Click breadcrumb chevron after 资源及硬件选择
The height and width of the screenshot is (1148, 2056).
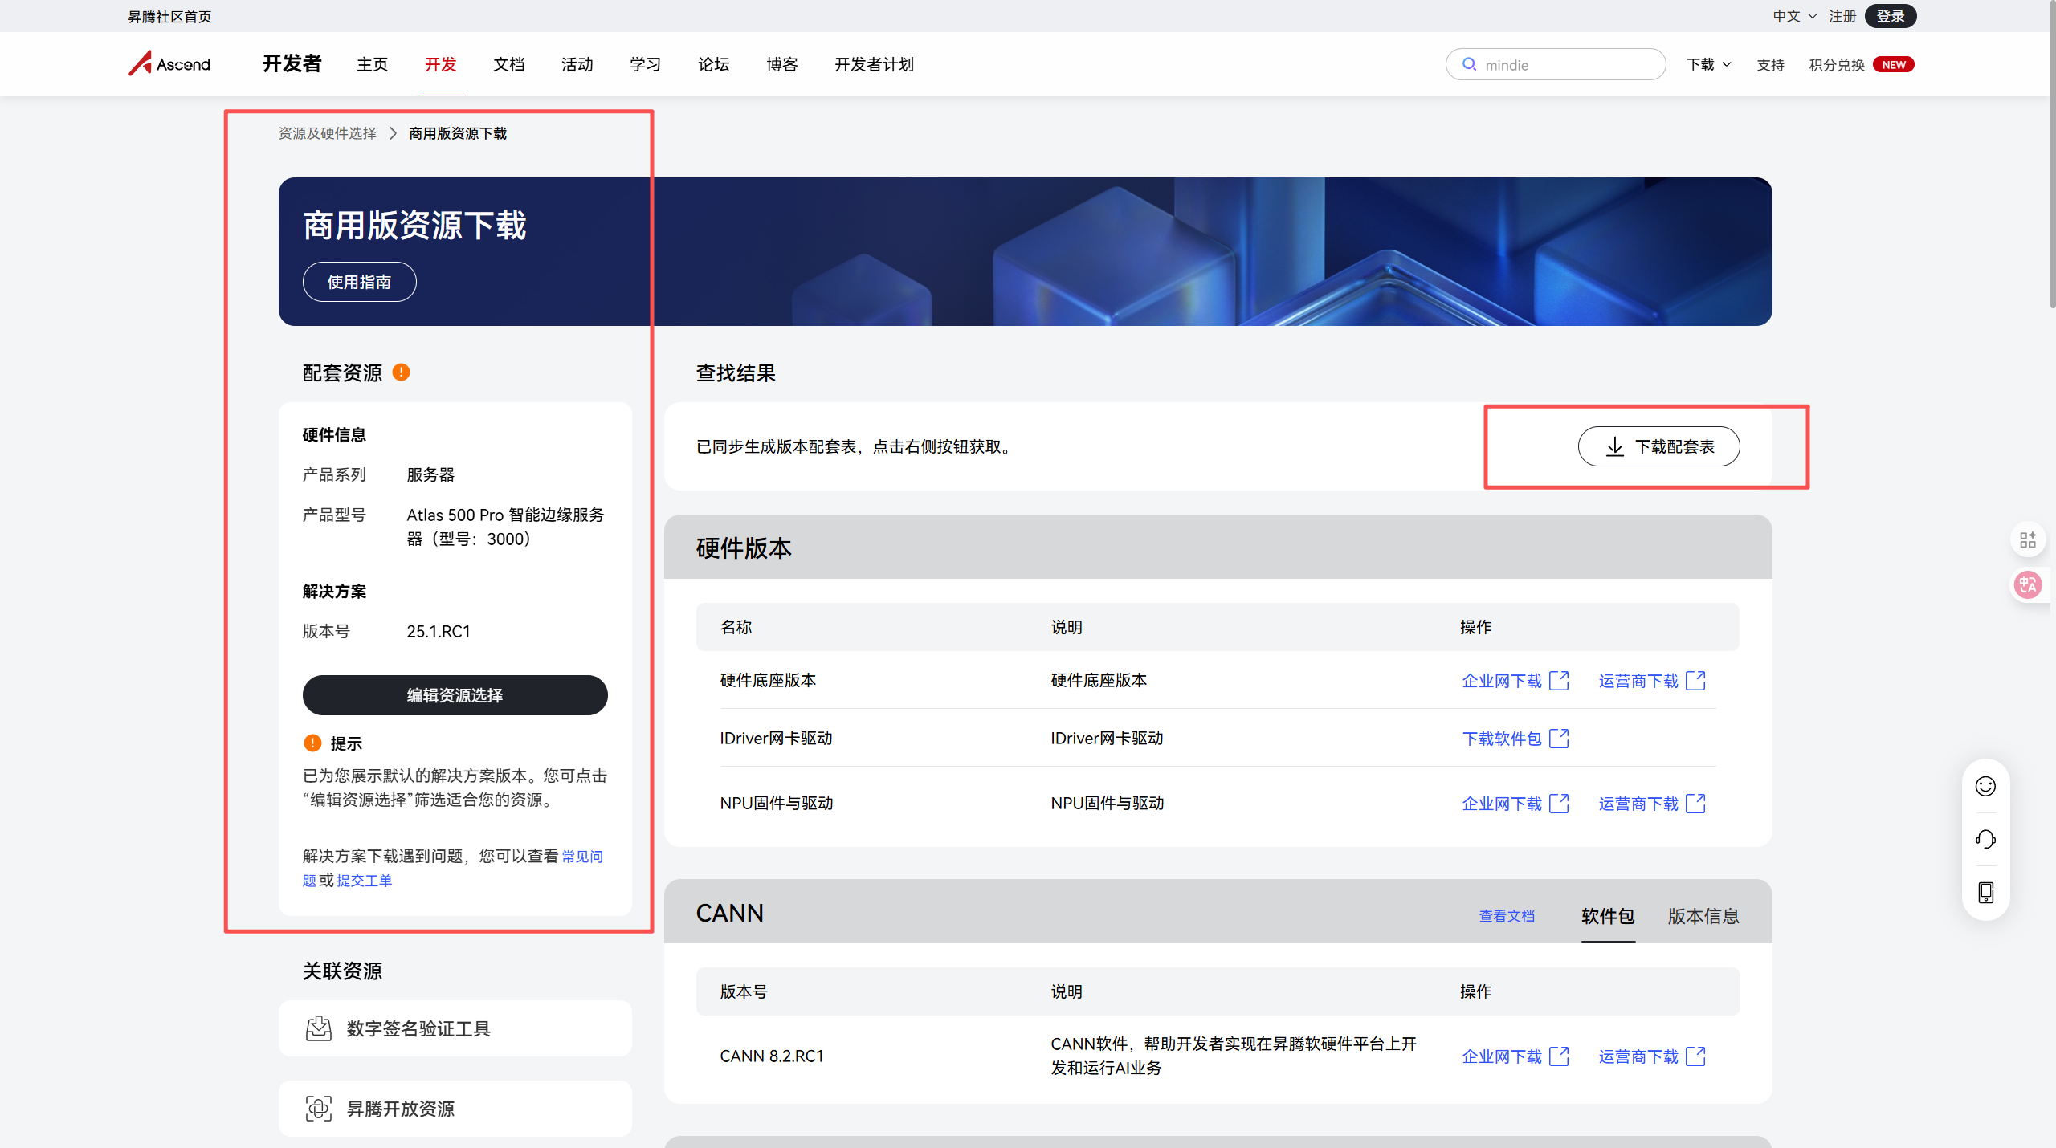[x=393, y=133]
